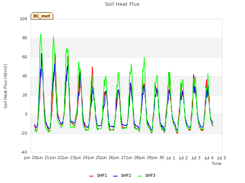This screenshot has height=183, width=245.
Task: Click the BC_met annotation label
Action: click(x=42, y=16)
